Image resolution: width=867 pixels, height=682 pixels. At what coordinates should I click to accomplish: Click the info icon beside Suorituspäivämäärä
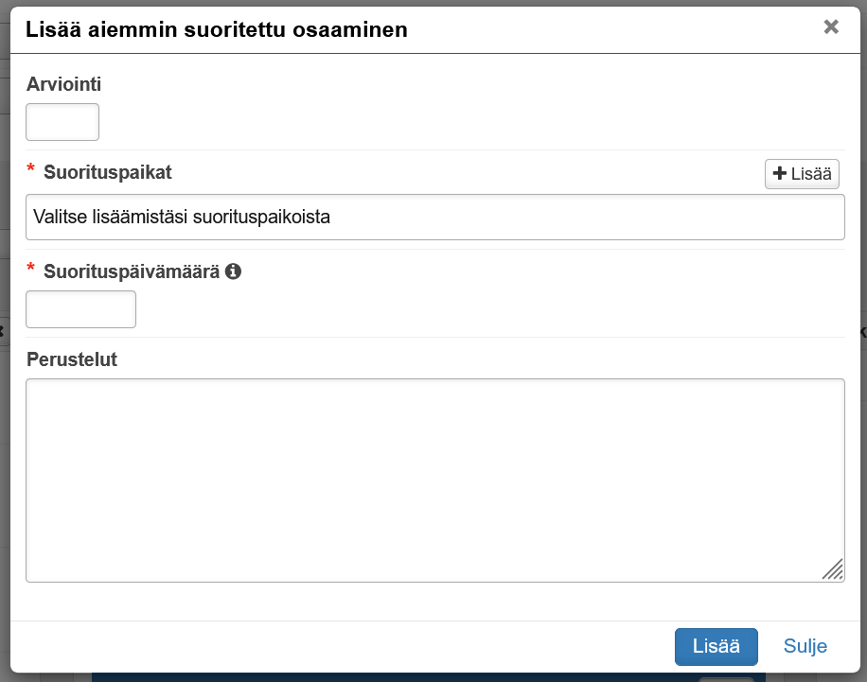coord(233,271)
